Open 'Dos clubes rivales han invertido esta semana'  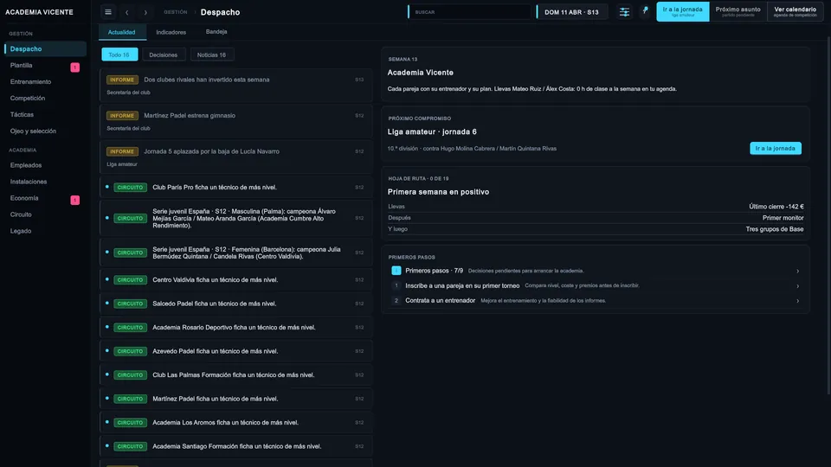pyautogui.click(x=235, y=86)
